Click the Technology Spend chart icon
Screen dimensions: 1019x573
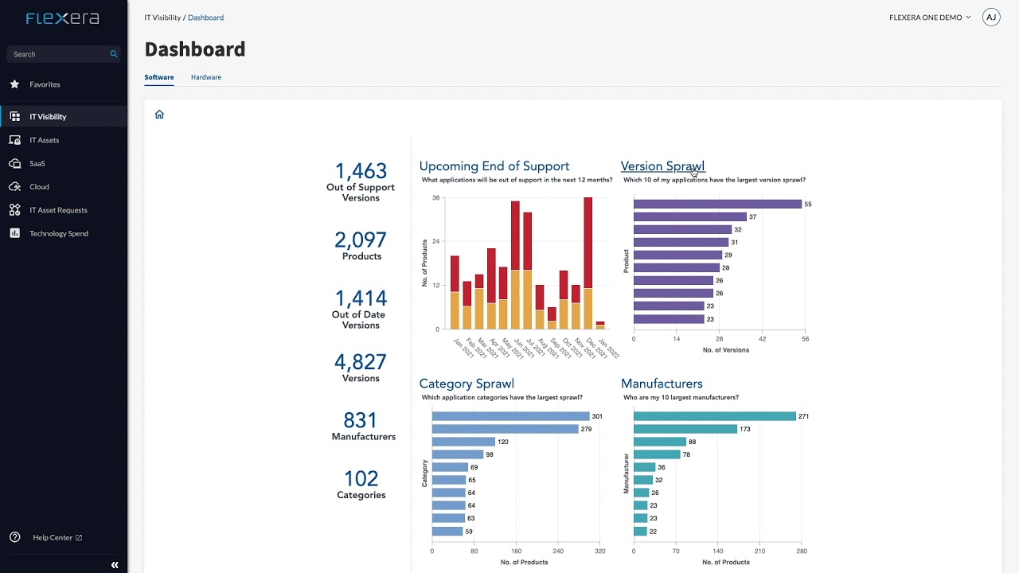click(14, 233)
